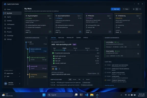
Task: Switch to the third layout view icon
Action: click(x=140, y=9)
